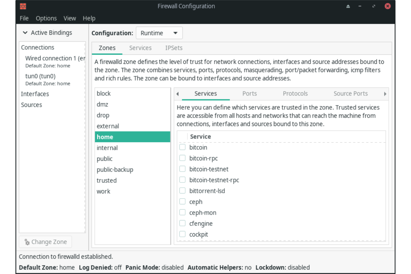Select the work zone
Viewport: 411px width, 274px height.
click(132, 191)
